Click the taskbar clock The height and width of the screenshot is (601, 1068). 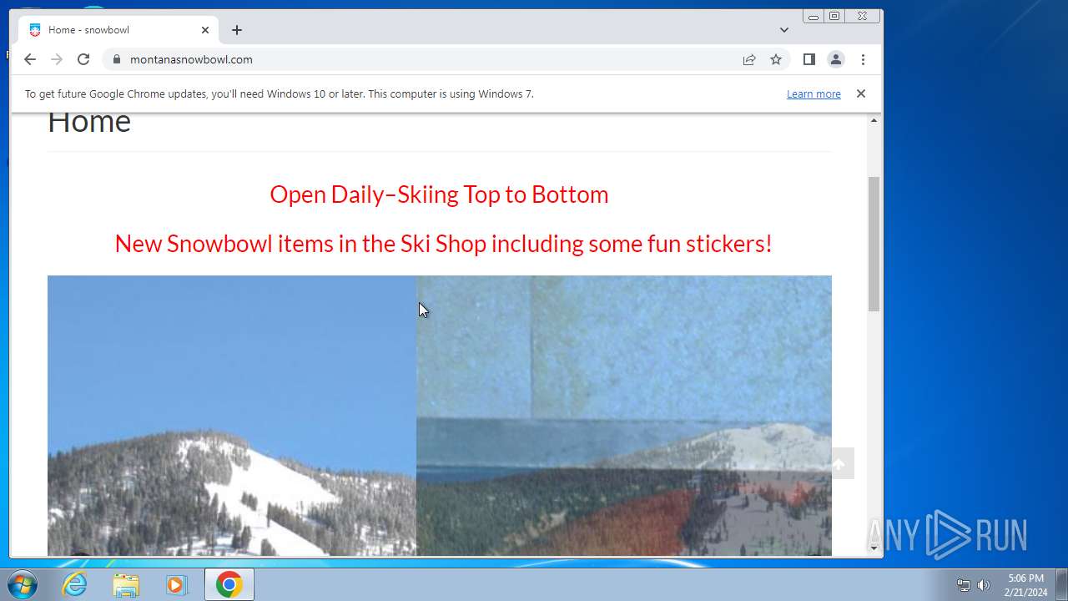1025,585
